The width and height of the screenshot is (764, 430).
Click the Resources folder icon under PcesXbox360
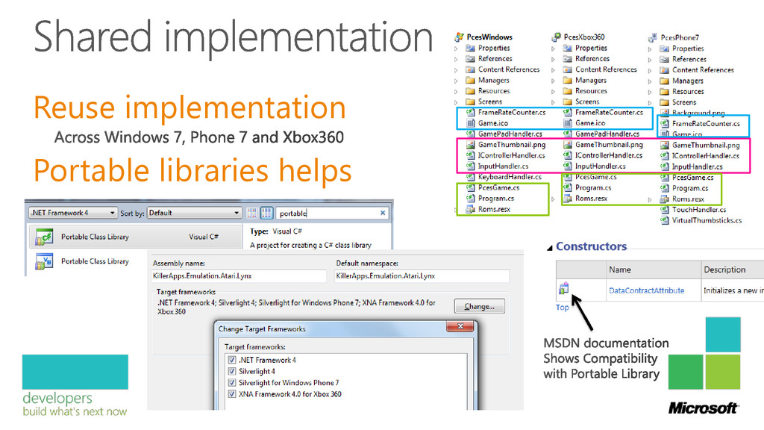pyautogui.click(x=567, y=90)
